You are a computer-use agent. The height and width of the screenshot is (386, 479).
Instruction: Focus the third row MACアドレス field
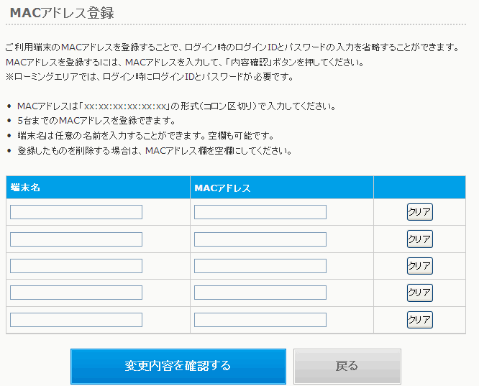[260, 266]
